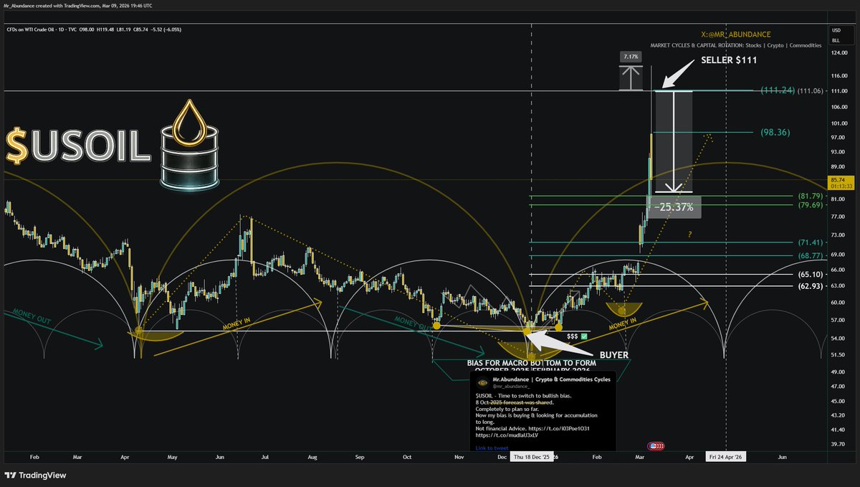This screenshot has height=487, width=860.
Task: Click the TradingView logo
Action: click(36, 474)
